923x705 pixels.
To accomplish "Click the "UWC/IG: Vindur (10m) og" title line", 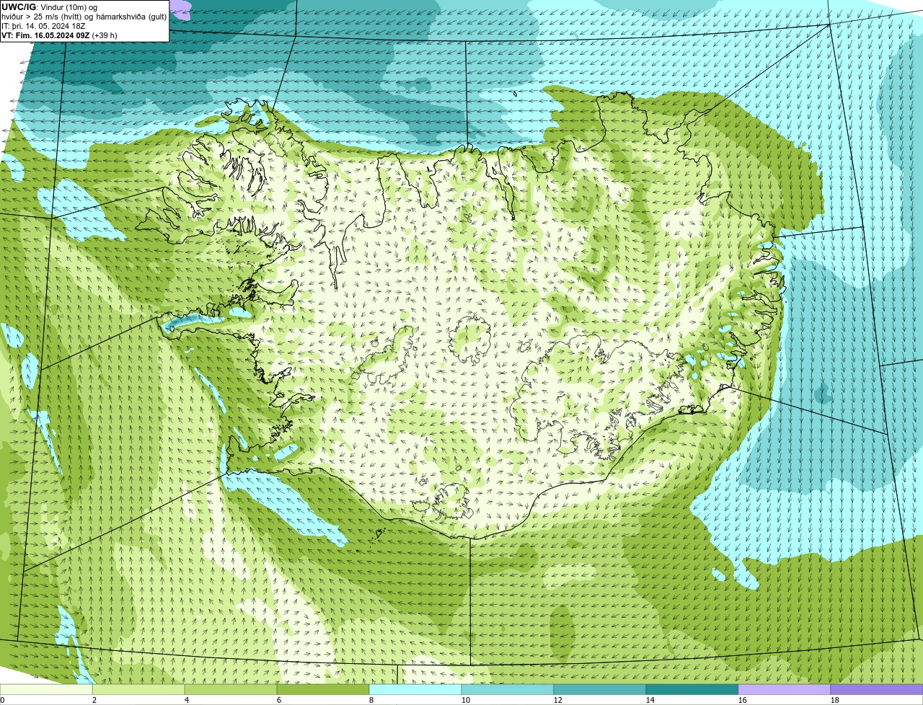I will [x=50, y=7].
